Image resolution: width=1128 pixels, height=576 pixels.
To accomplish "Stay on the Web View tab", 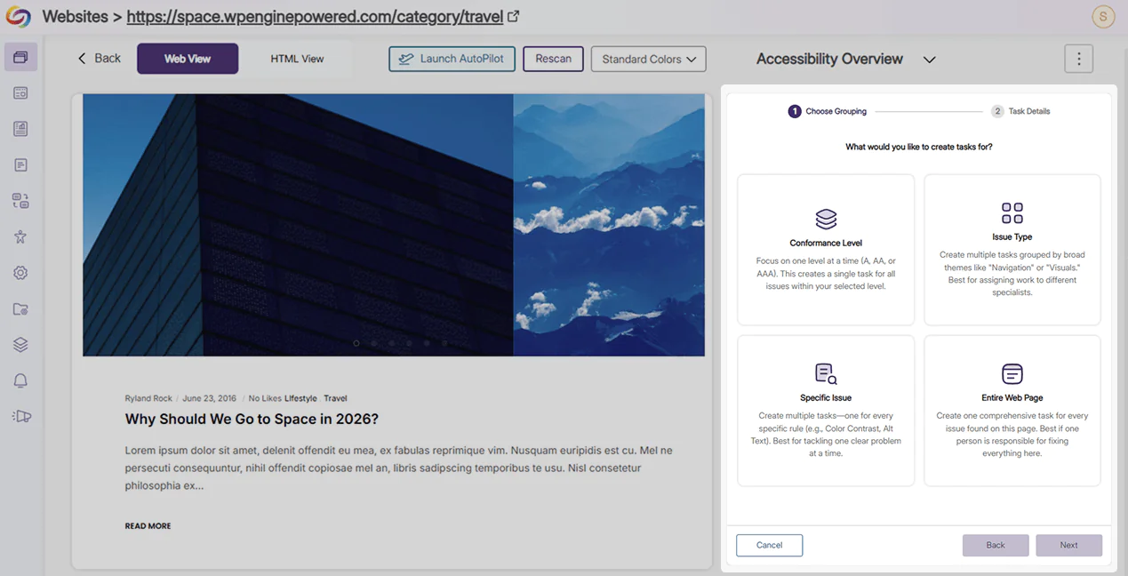I will [x=187, y=58].
